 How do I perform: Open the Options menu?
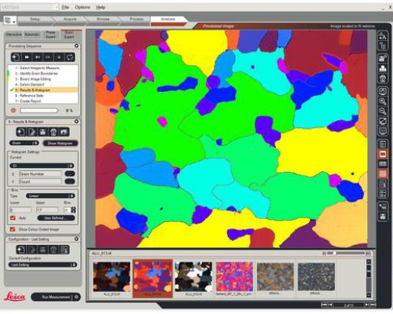(83, 7)
